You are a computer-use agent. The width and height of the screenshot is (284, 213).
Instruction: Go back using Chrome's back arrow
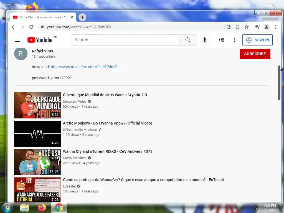coord(14,27)
